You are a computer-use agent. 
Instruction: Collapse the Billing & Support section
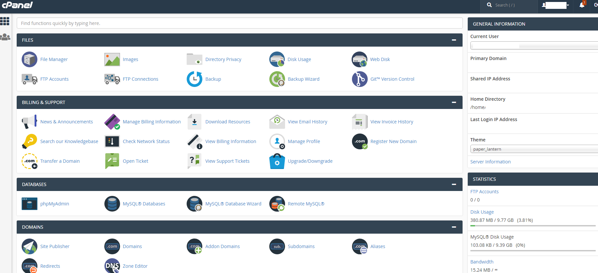(454, 102)
